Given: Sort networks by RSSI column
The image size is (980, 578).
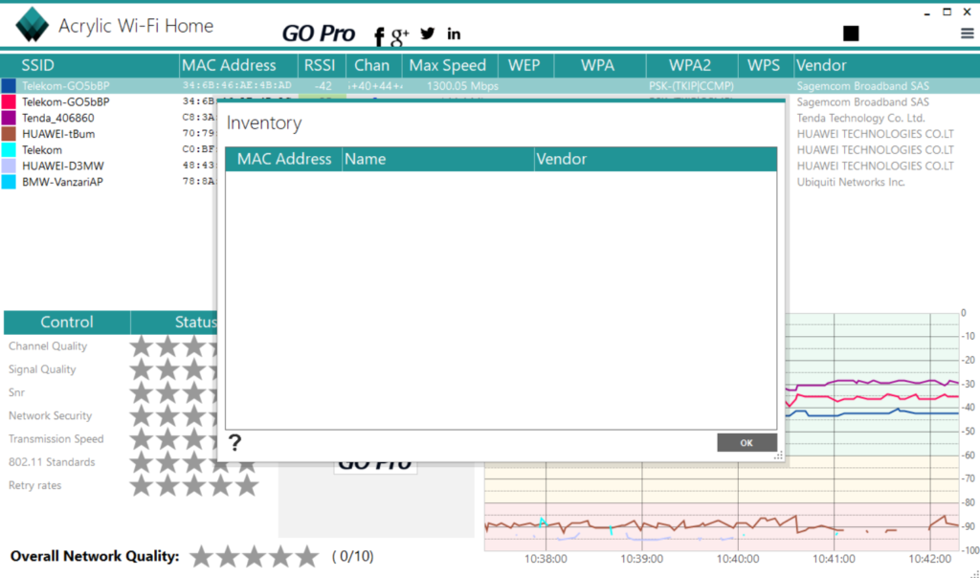Looking at the screenshot, I should pos(322,65).
